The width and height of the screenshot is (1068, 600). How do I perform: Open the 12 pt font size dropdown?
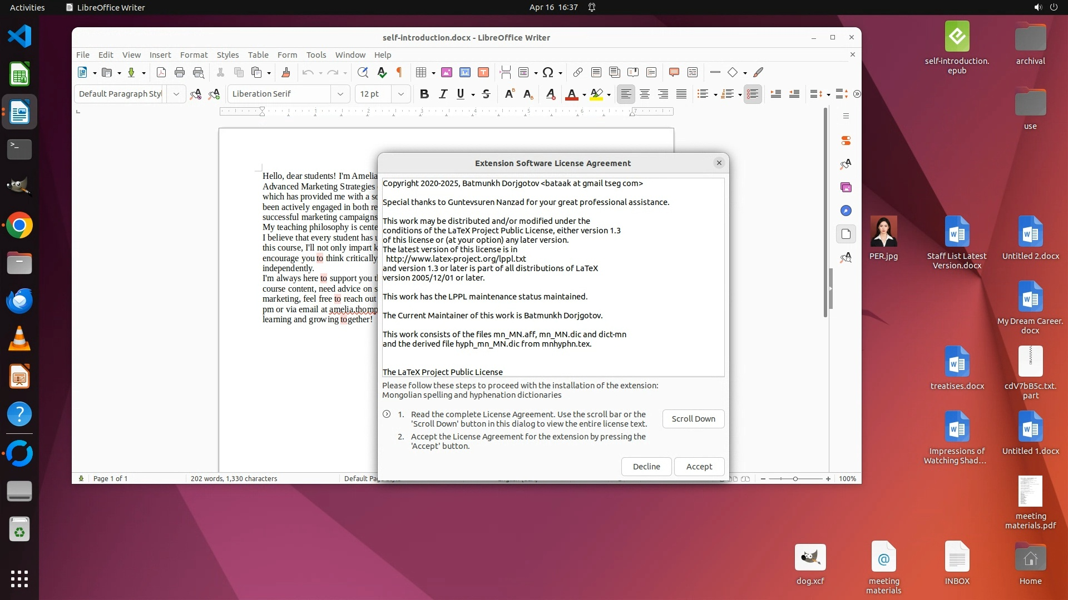pyautogui.click(x=400, y=94)
